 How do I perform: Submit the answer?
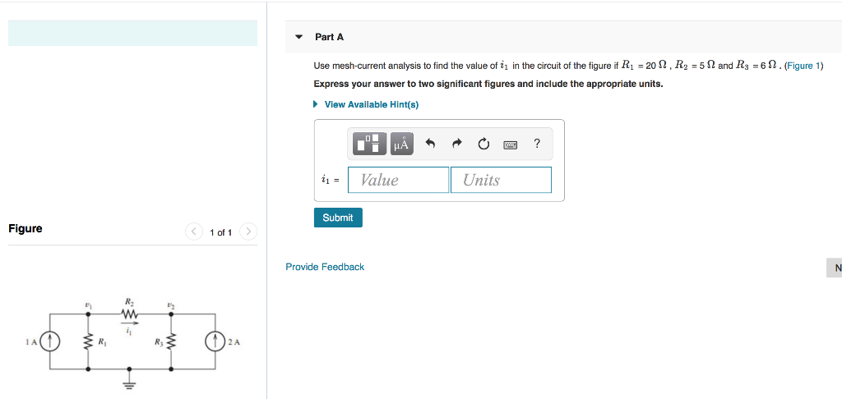(x=338, y=218)
